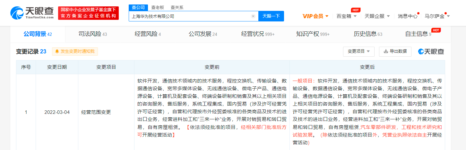Image resolution: width=466 pixels, height=150 pixels.
Task: Select the 变更日期 column header
Action: point(57,67)
